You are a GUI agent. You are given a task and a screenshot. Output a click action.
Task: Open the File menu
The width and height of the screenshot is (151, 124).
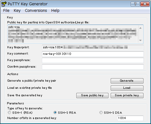[x=6, y=11]
